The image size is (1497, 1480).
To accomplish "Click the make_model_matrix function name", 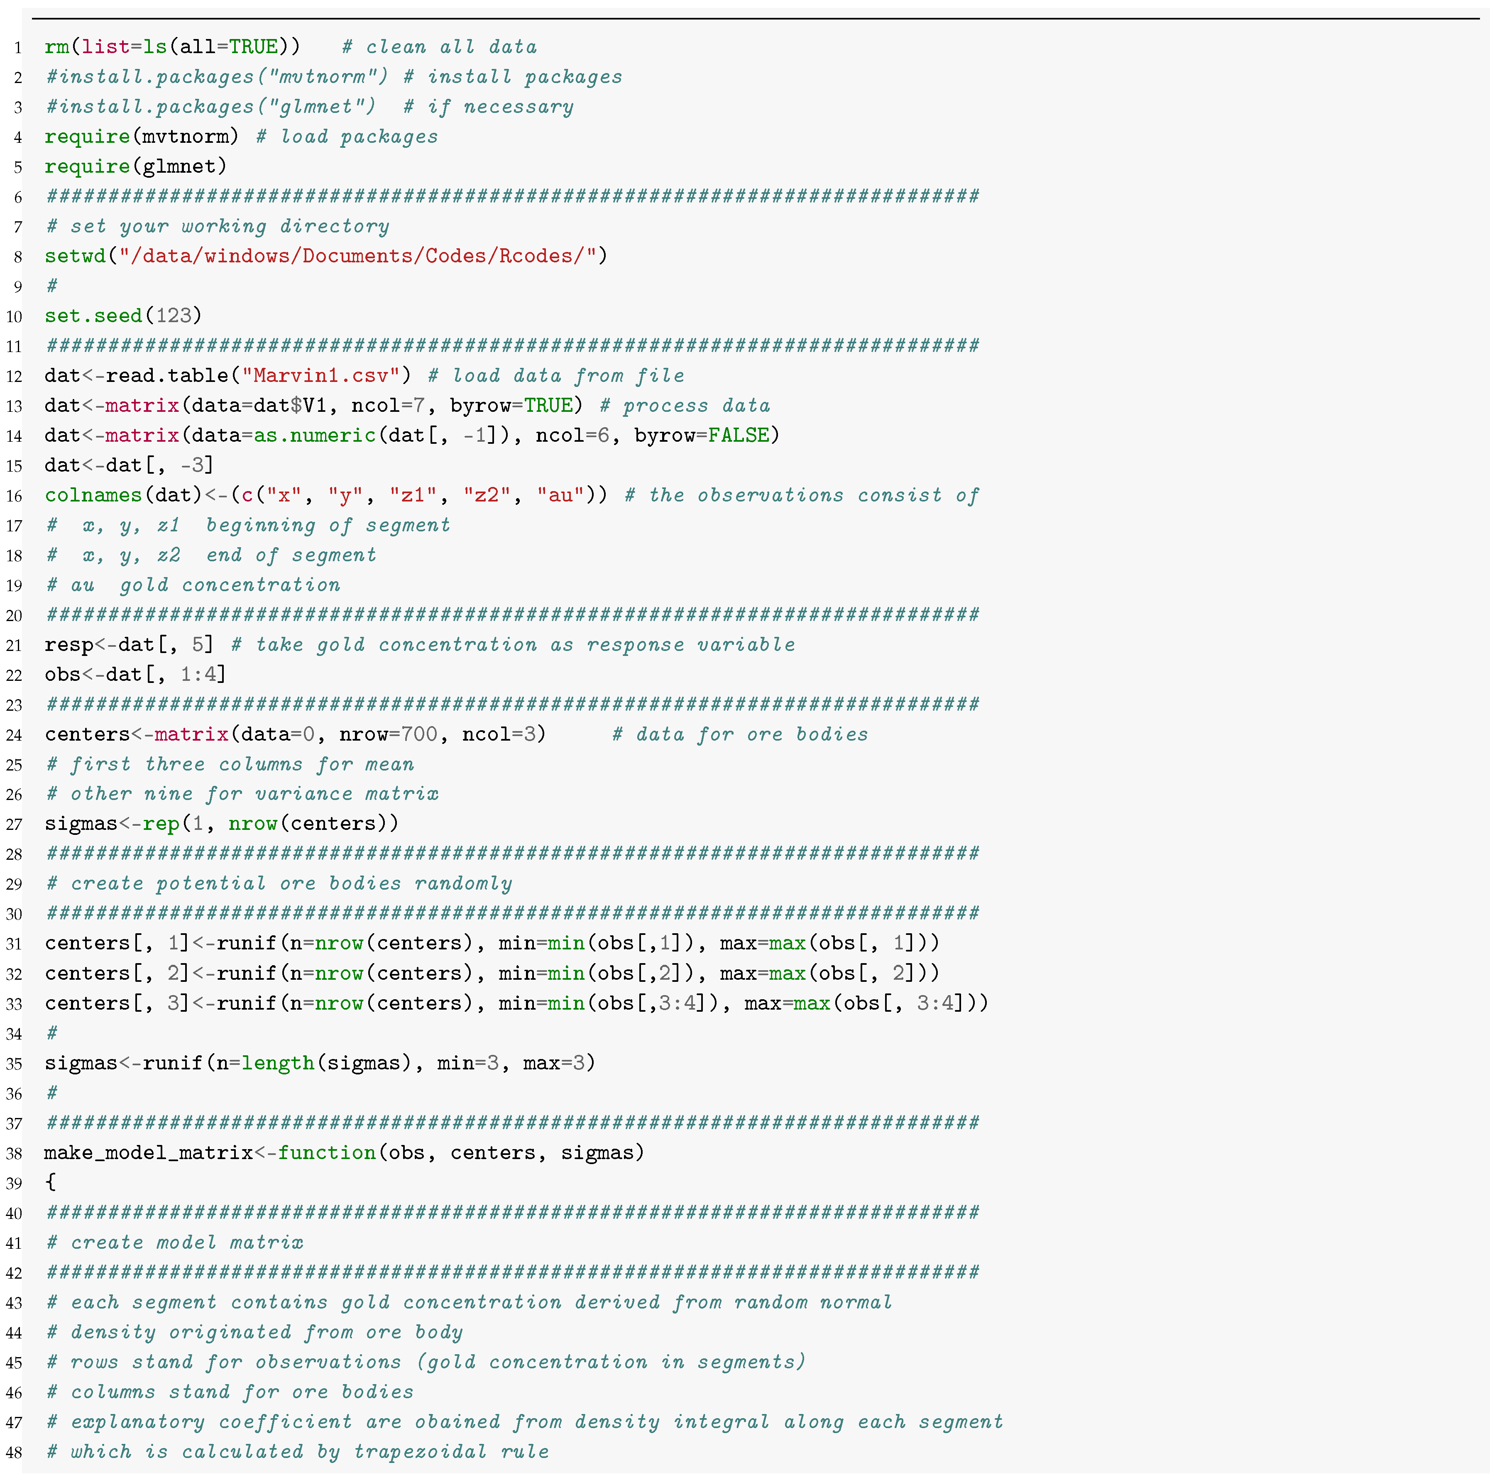I will tap(148, 1153).
